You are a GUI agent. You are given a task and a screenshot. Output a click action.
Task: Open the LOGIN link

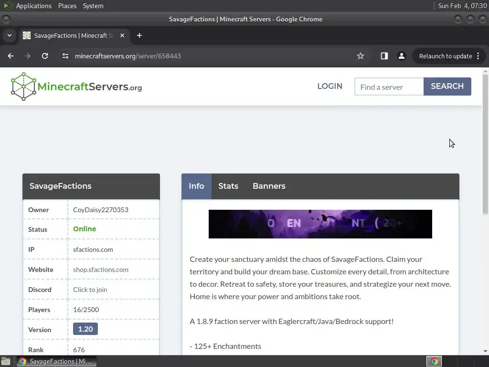330,86
